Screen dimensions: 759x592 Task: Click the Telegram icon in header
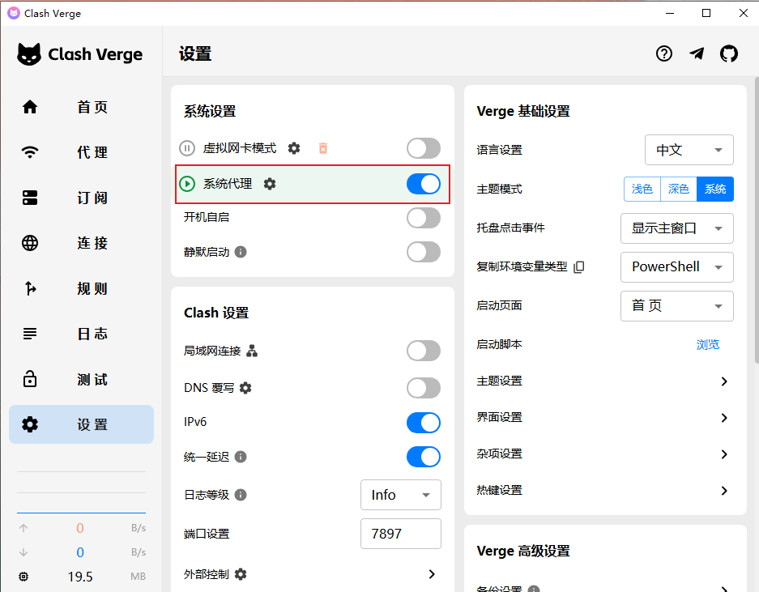click(x=696, y=53)
